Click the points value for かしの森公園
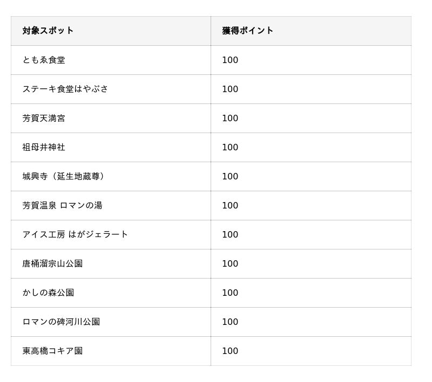This screenshot has width=432, height=382. [x=230, y=293]
